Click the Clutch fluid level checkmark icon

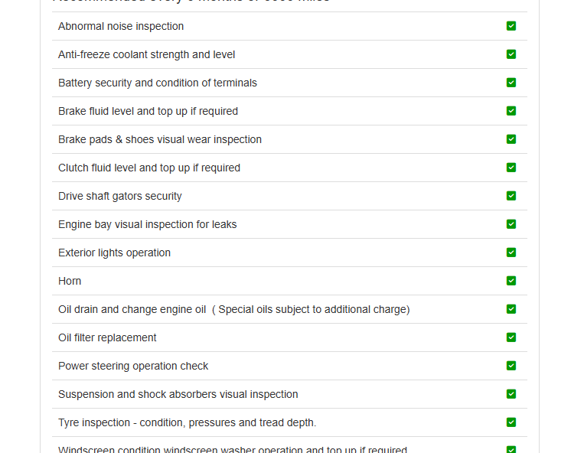coord(511,168)
